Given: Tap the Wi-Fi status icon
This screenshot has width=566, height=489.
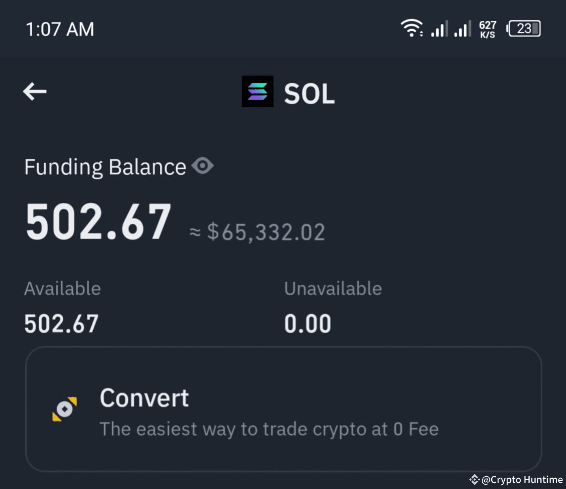Looking at the screenshot, I should [x=412, y=28].
